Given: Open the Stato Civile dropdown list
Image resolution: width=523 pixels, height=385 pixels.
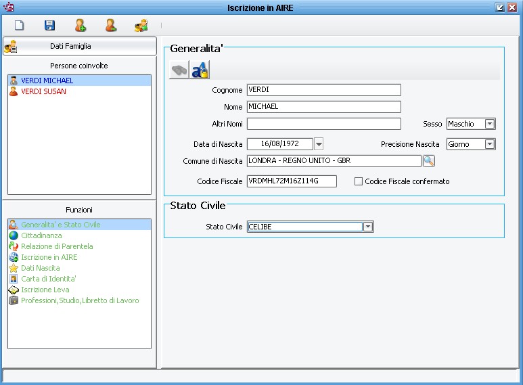Looking at the screenshot, I should (368, 227).
